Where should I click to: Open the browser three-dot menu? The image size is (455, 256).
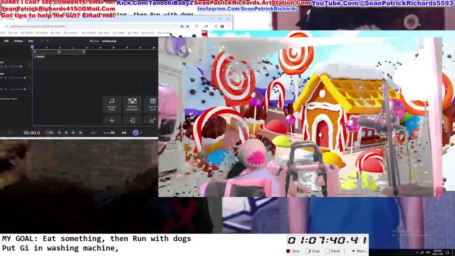(x=228, y=26)
